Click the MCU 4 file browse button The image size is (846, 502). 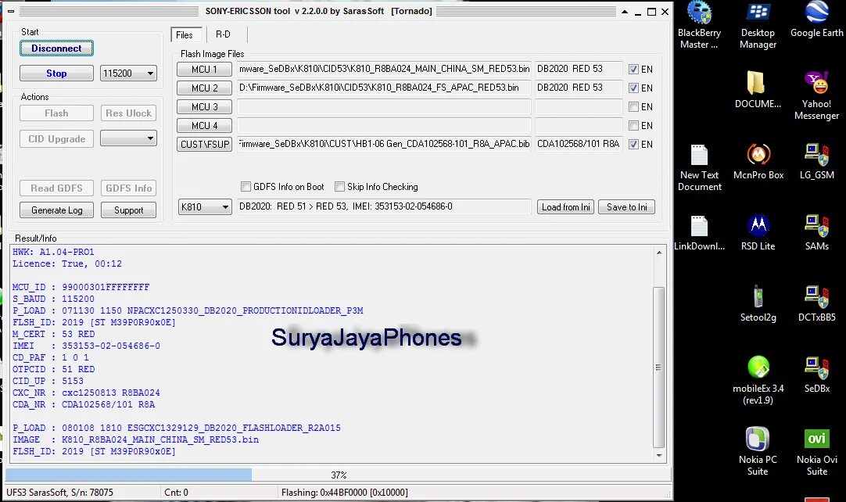click(205, 126)
